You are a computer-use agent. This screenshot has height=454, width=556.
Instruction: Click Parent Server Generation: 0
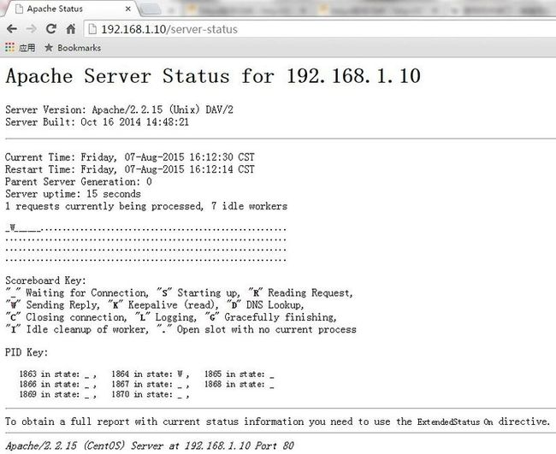point(79,181)
